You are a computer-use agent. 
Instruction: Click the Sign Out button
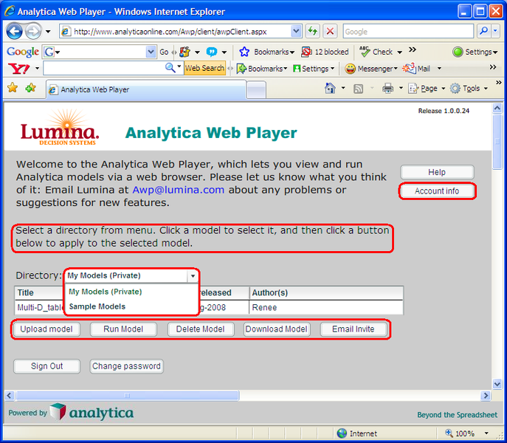click(46, 366)
